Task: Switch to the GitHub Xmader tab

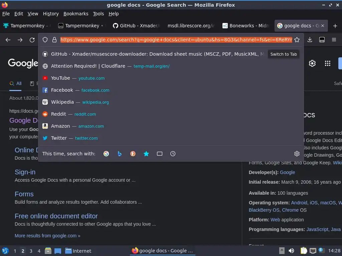Action: 137,26
